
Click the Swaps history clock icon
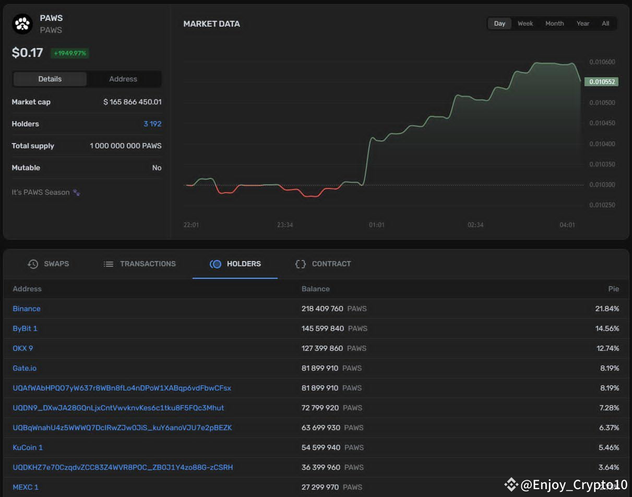[33, 264]
